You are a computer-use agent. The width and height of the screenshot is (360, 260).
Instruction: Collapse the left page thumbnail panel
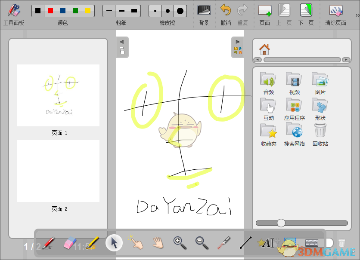[x=122, y=43]
